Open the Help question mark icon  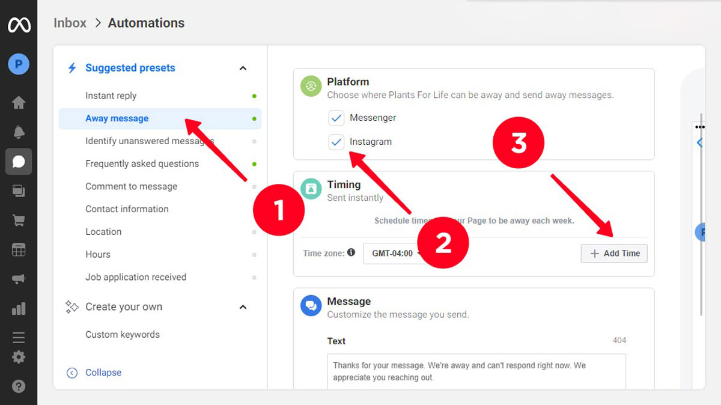(19, 386)
